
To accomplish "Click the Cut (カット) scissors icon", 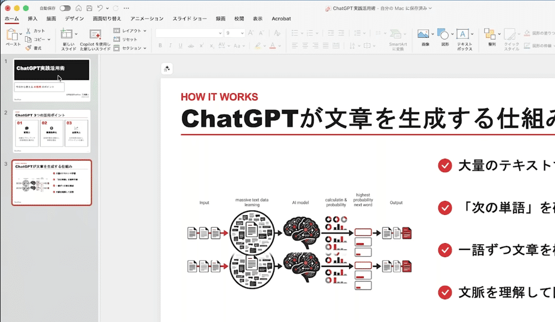I will point(28,31).
